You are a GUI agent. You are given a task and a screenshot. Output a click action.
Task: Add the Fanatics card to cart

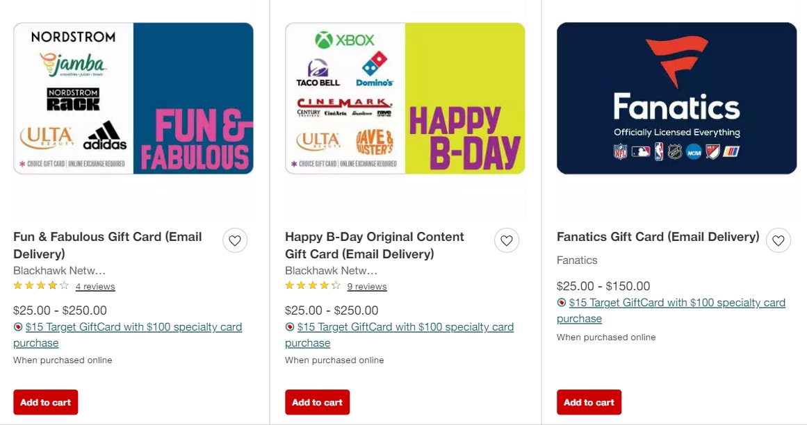[589, 401]
